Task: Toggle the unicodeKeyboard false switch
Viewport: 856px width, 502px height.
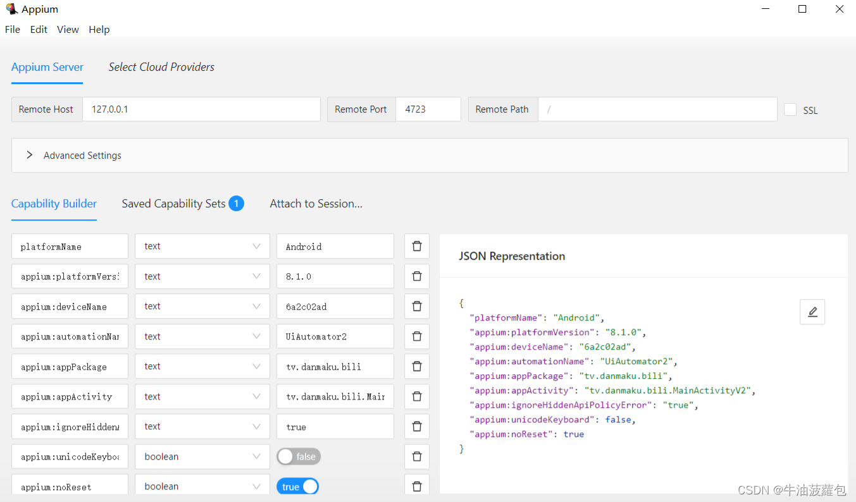Action: (x=299, y=456)
